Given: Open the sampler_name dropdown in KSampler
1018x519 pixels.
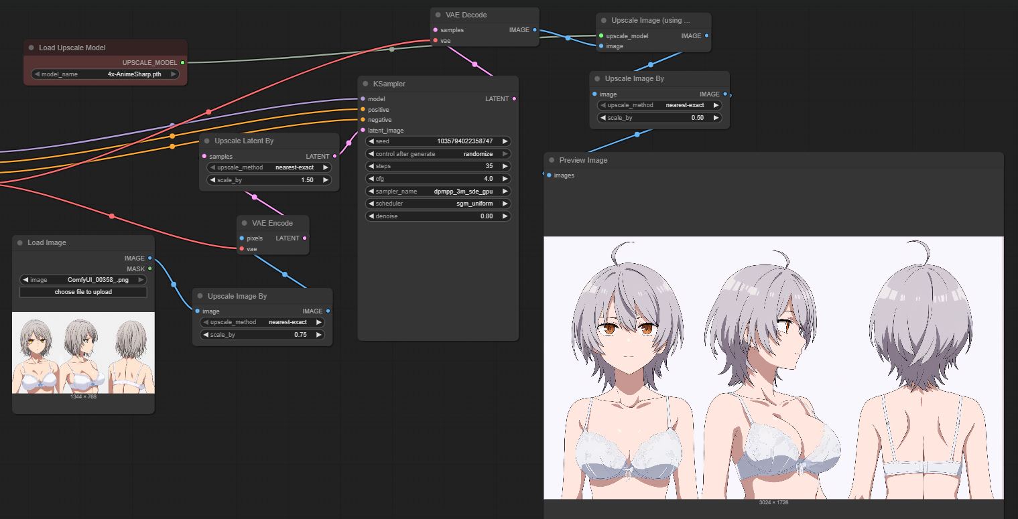Looking at the screenshot, I should [x=438, y=192].
